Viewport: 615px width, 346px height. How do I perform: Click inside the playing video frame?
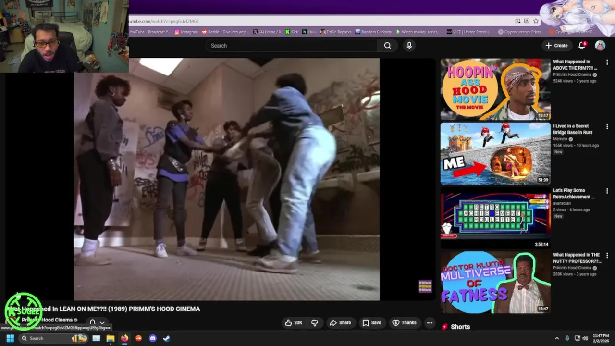(226, 179)
